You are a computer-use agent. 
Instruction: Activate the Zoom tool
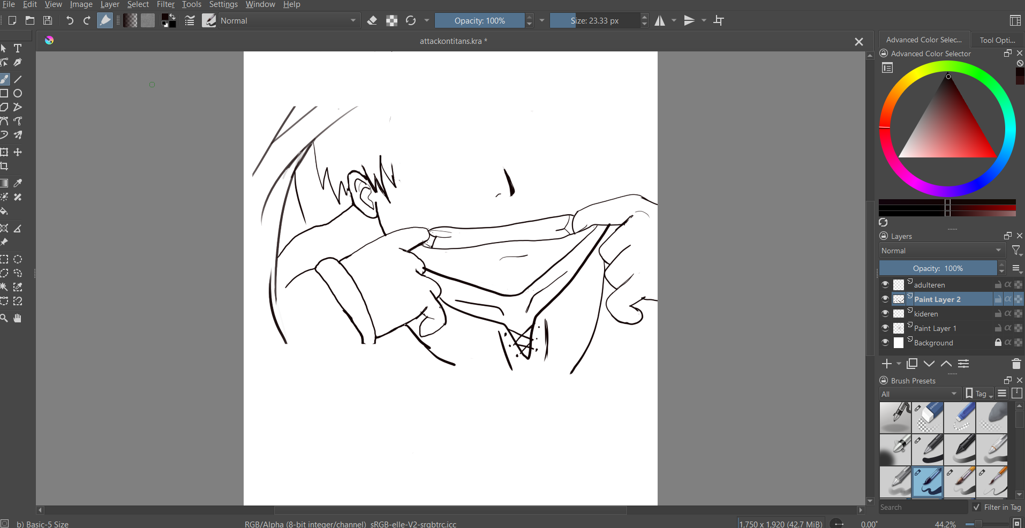(4, 318)
